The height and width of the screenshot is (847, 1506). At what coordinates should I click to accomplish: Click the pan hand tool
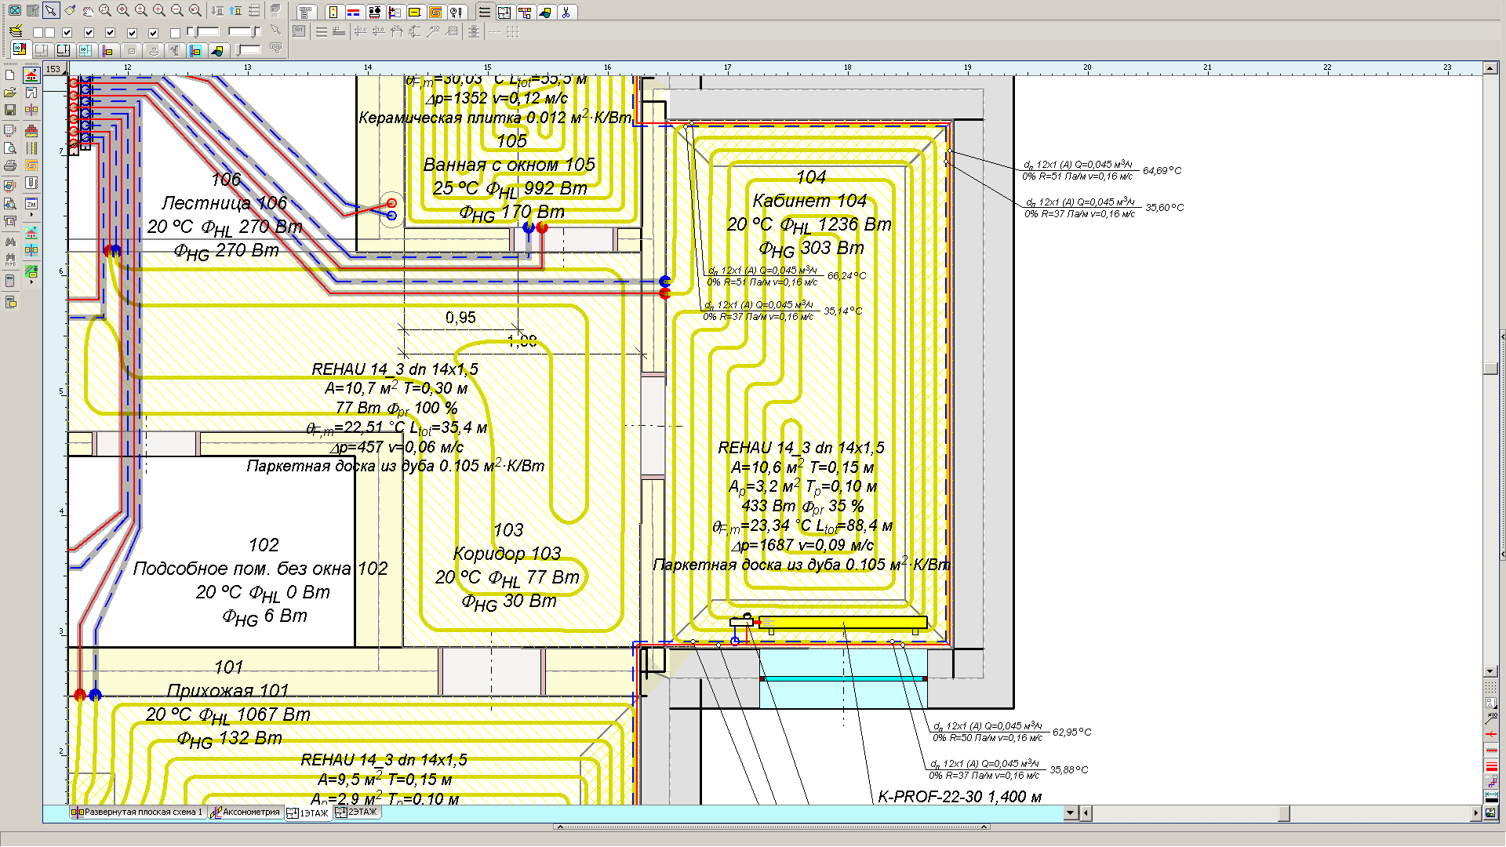(x=88, y=11)
